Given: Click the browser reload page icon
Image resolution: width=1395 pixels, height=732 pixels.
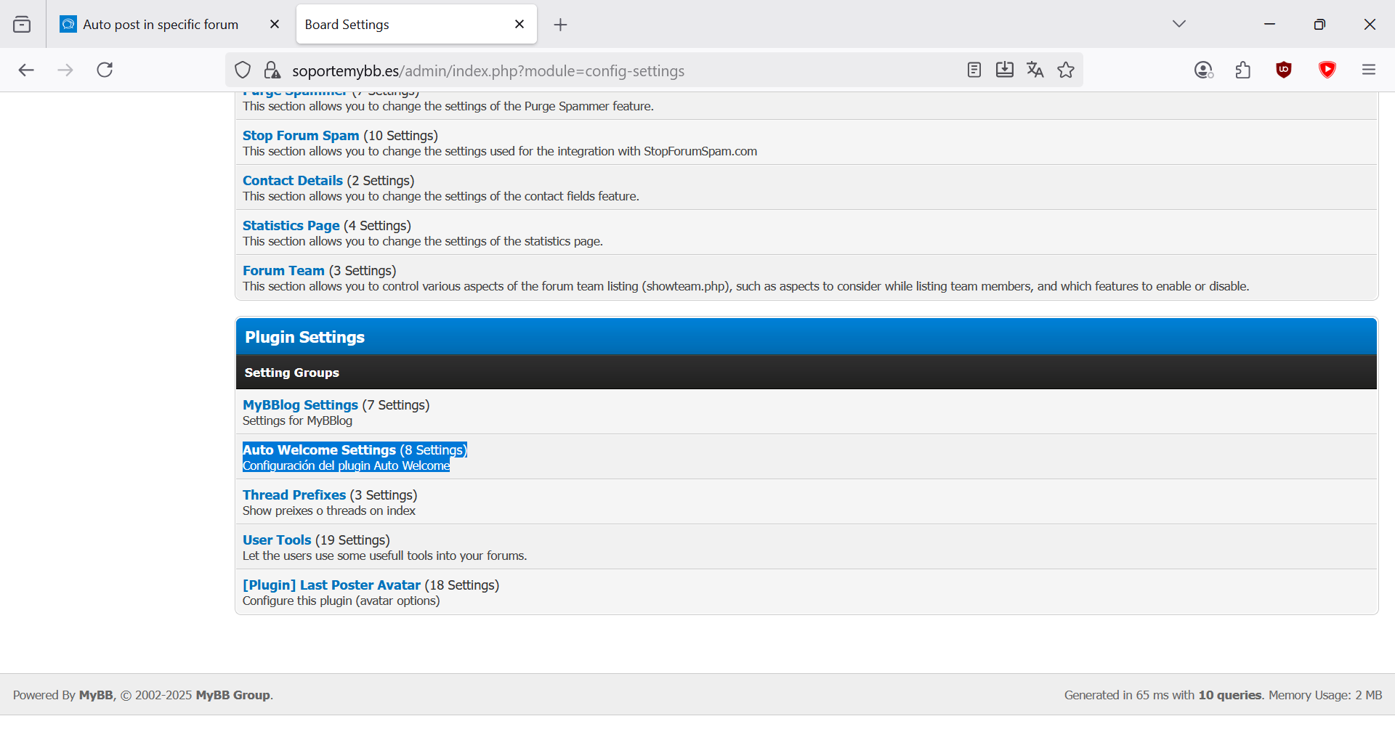Looking at the screenshot, I should click(105, 70).
